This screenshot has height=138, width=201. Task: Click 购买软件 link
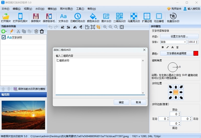pyautogui.click(x=174, y=9)
